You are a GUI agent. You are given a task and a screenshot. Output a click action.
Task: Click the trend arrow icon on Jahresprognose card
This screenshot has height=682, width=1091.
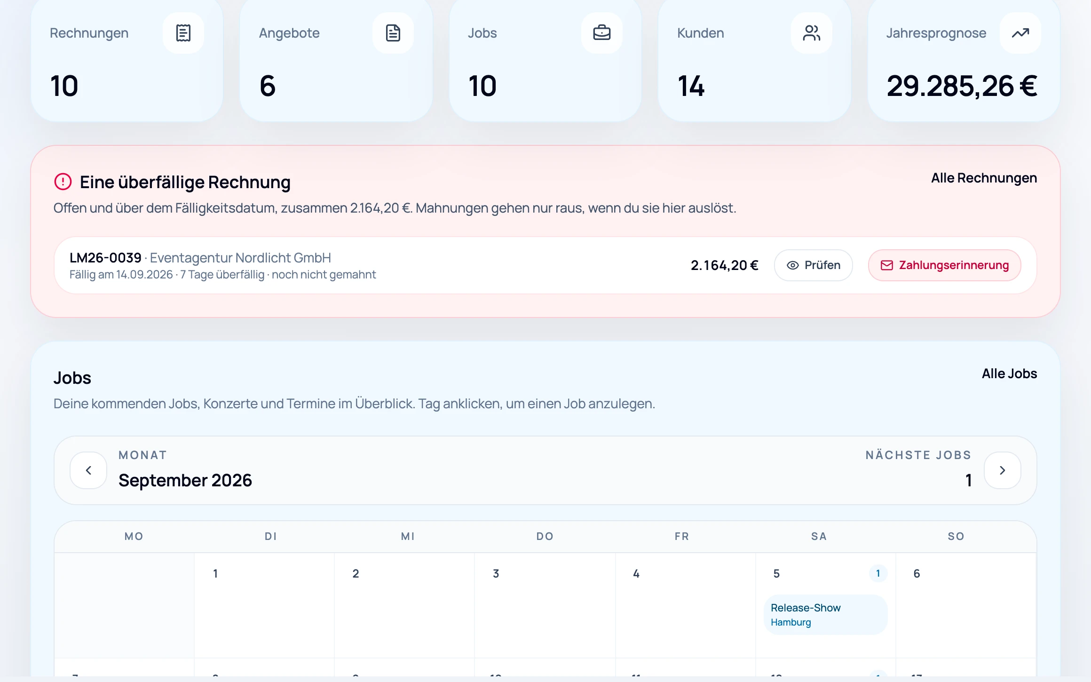pyautogui.click(x=1020, y=33)
